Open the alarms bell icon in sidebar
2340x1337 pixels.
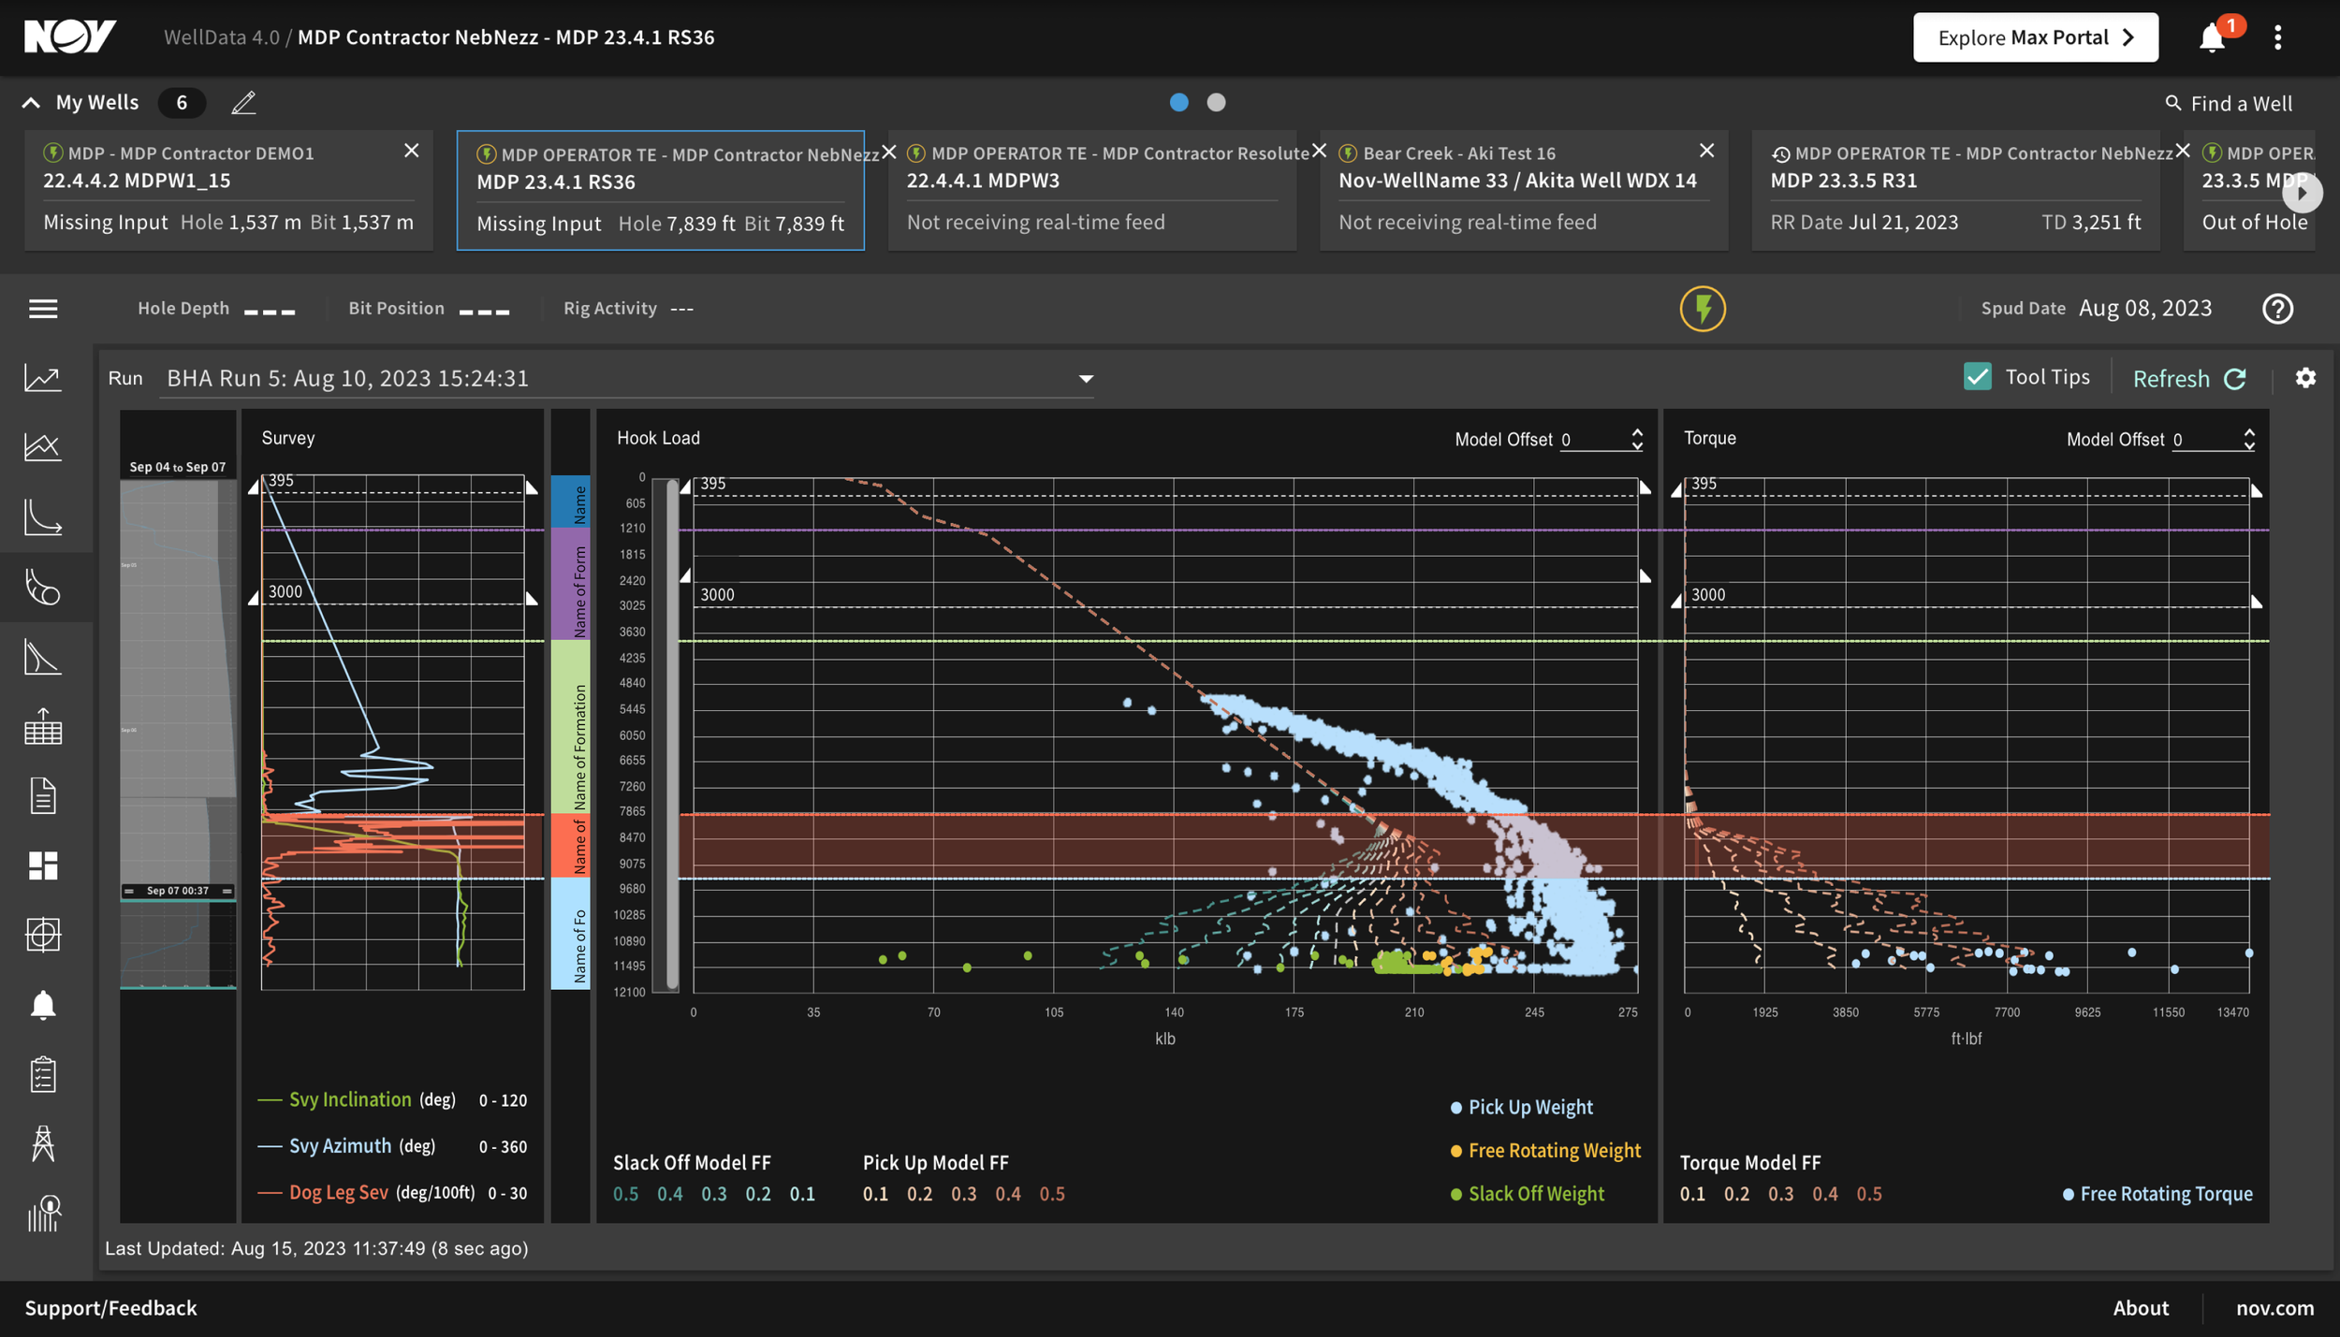coord(43,1005)
